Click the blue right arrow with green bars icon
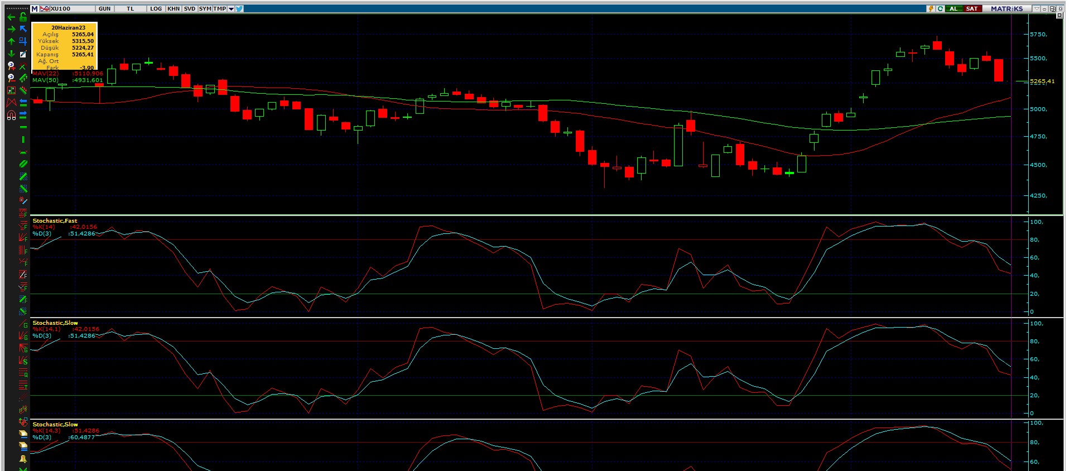 tap(23, 114)
